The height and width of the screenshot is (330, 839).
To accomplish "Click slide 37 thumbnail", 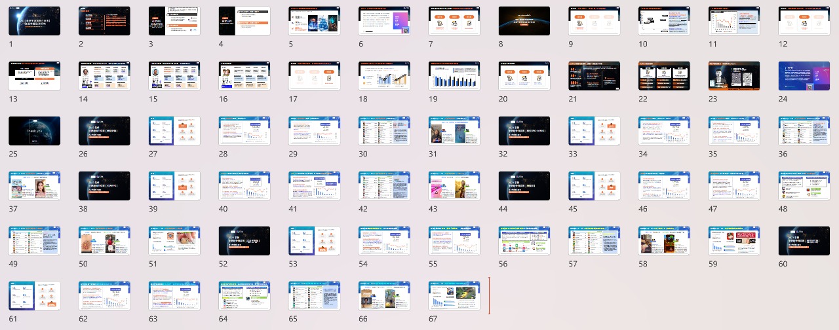I will [x=34, y=186].
